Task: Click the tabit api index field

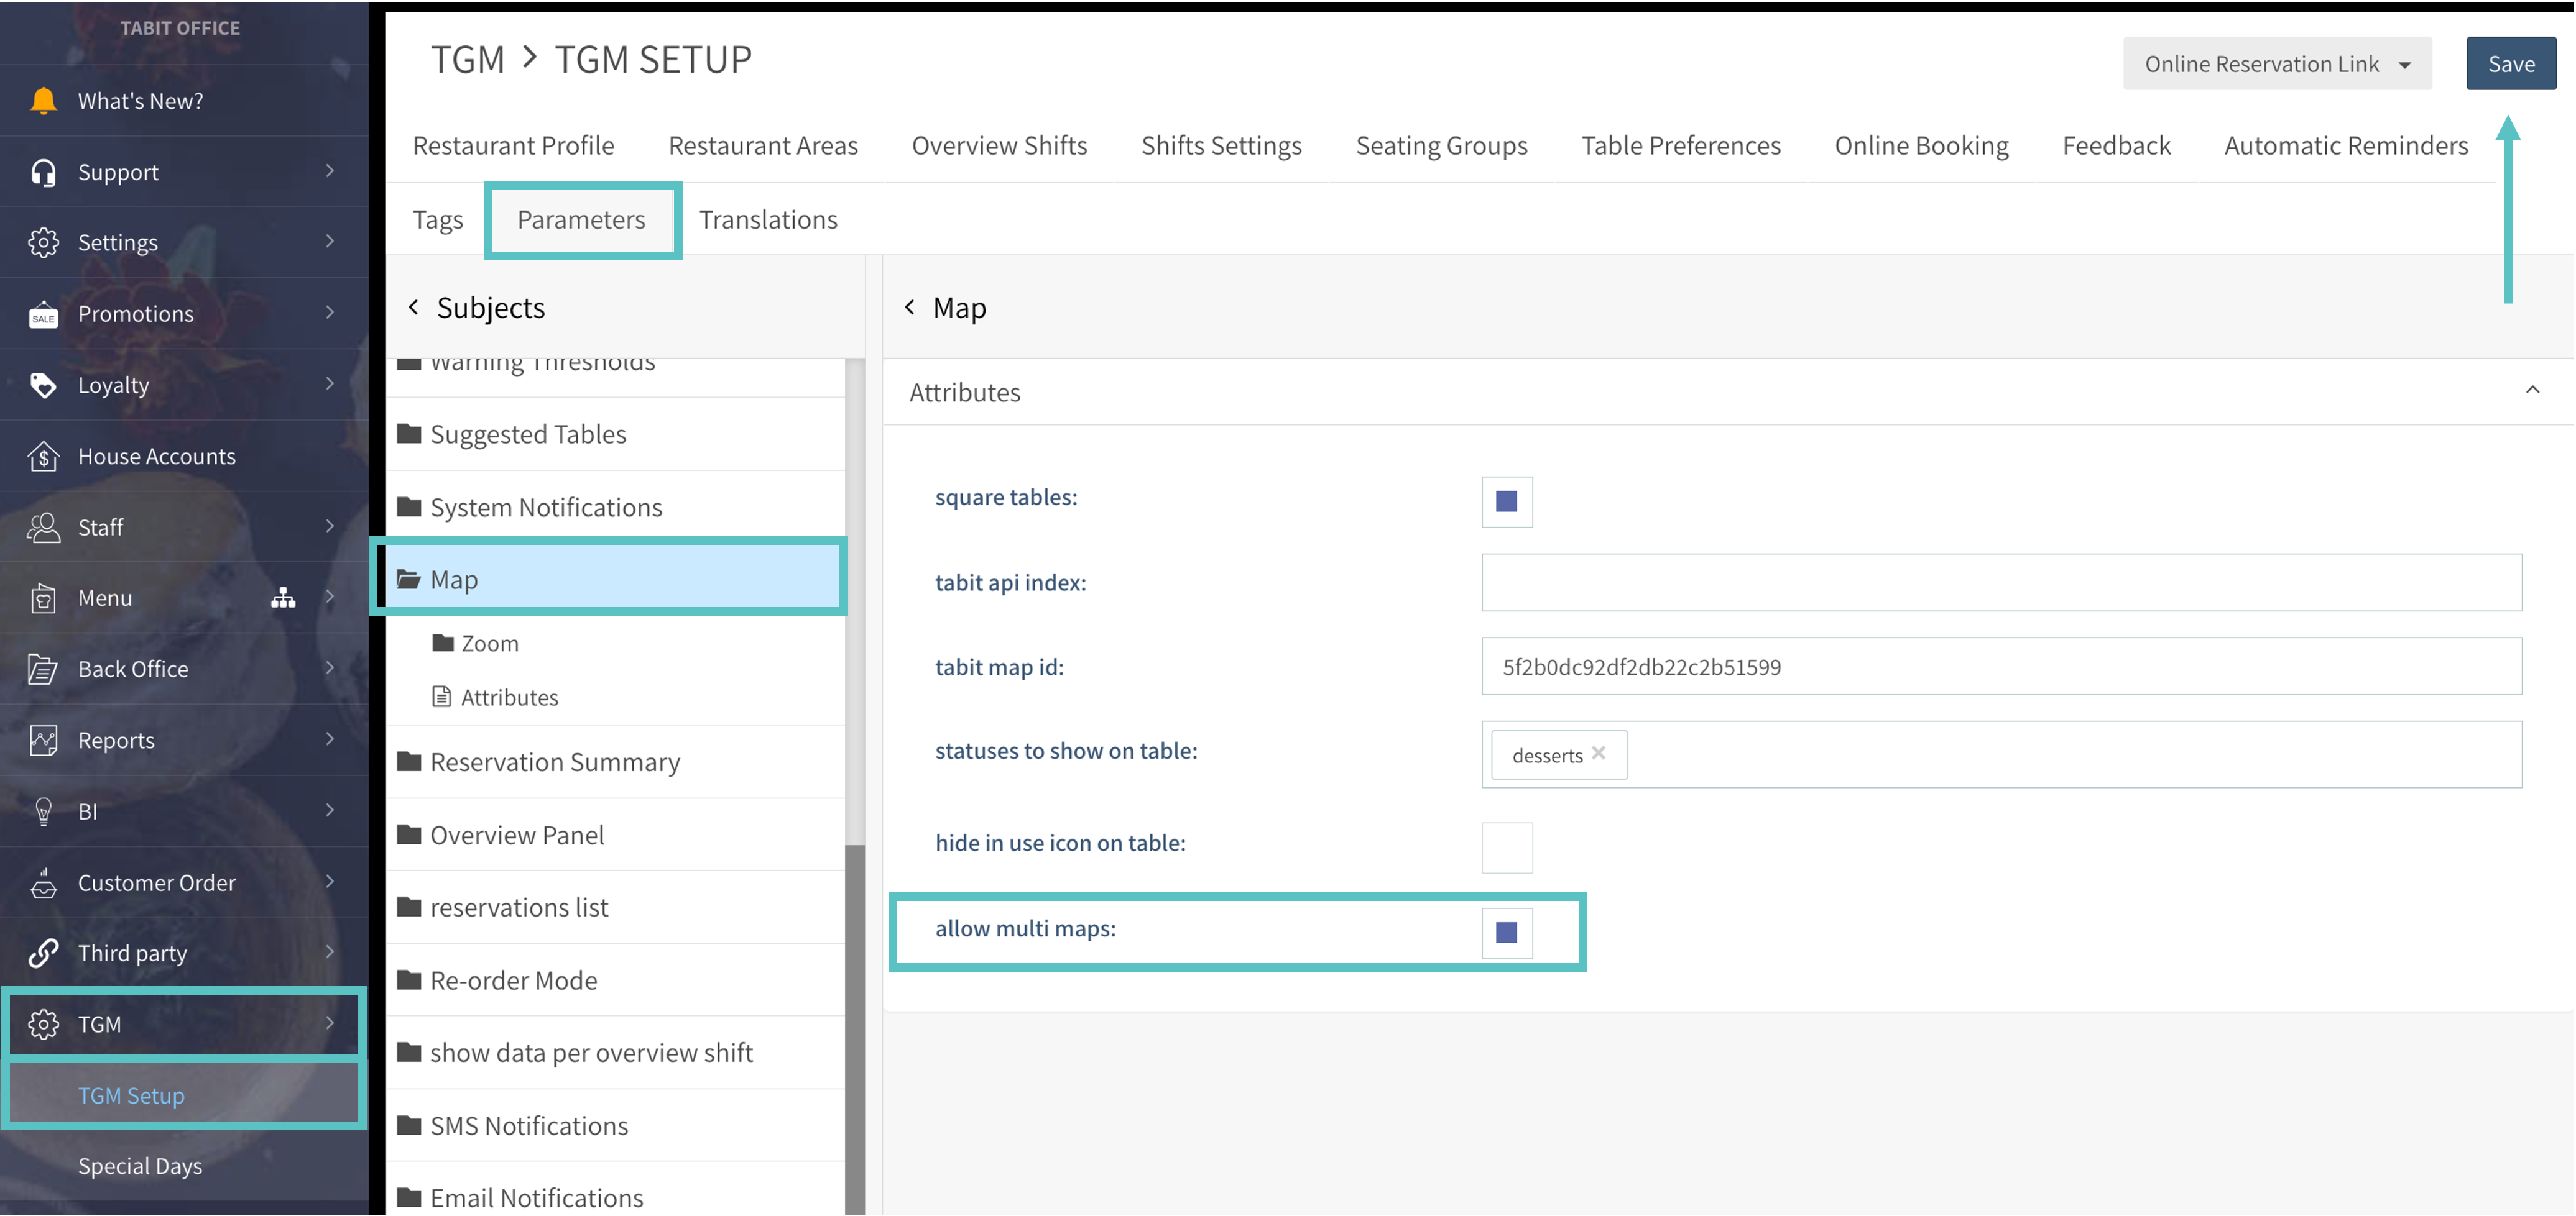Action: click(2000, 582)
